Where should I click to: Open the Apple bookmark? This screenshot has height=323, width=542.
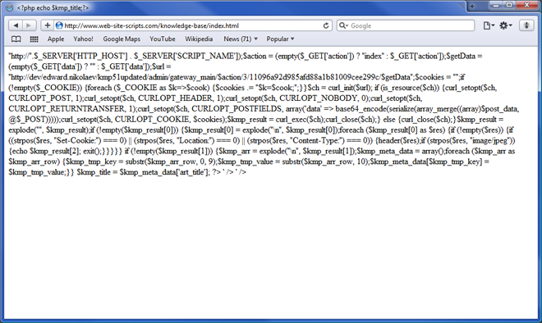point(56,39)
